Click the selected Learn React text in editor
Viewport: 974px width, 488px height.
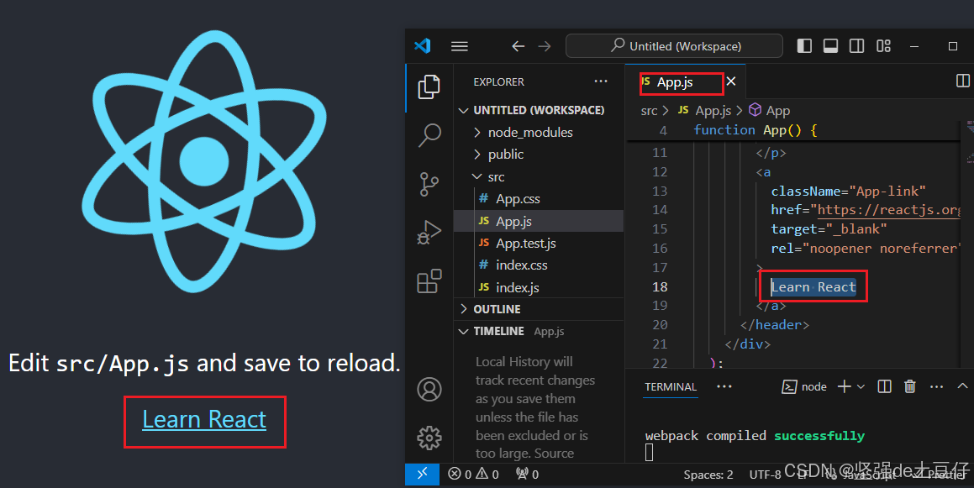point(813,287)
